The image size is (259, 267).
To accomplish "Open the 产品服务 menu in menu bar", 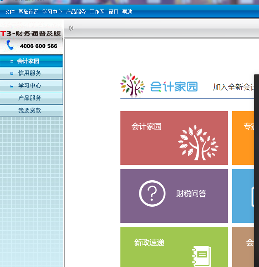I will (76, 12).
